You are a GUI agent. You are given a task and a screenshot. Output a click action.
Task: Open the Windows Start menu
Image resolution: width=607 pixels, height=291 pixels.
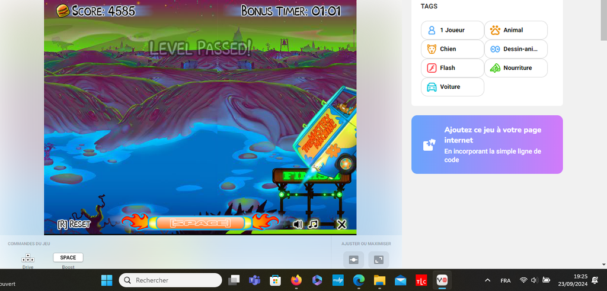(x=107, y=280)
